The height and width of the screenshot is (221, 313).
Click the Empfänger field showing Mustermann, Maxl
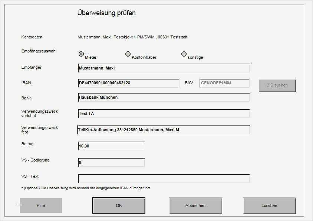click(163, 68)
